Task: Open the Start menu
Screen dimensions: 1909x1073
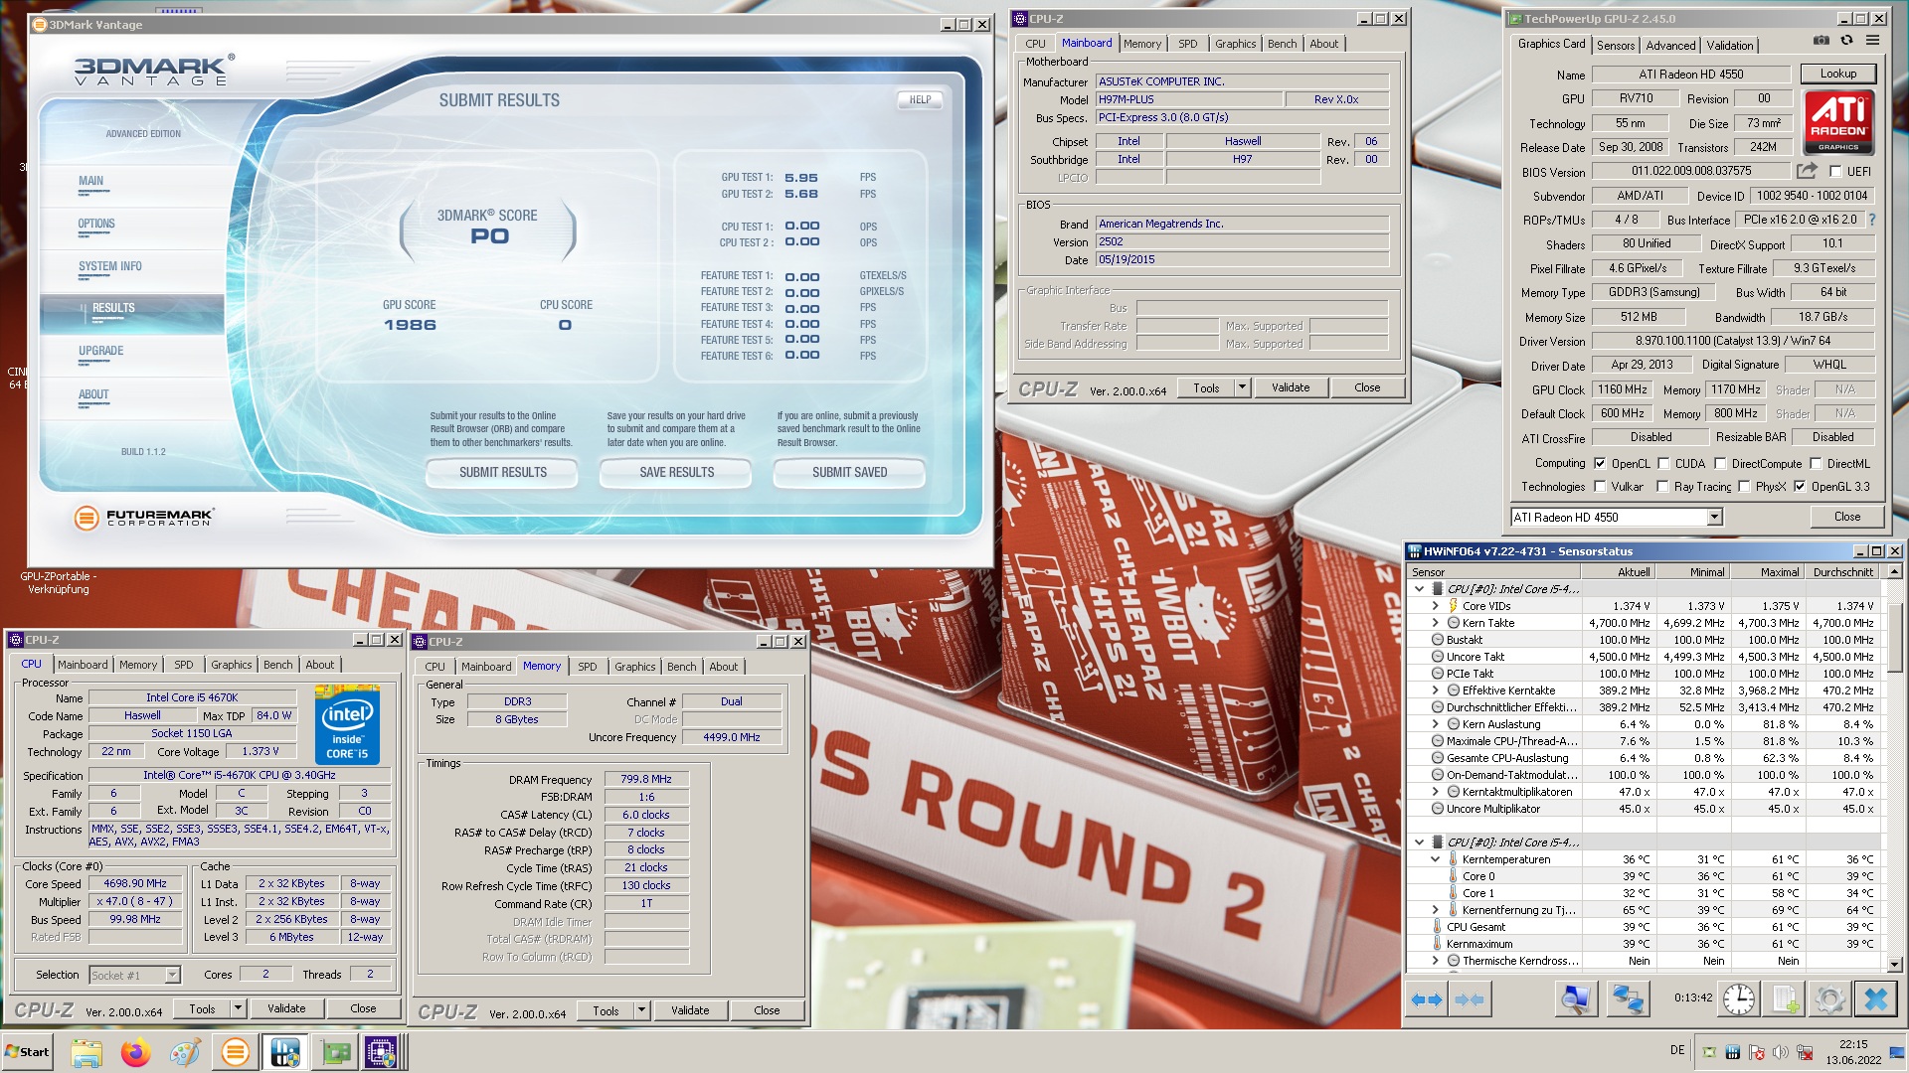Action: 27,1052
